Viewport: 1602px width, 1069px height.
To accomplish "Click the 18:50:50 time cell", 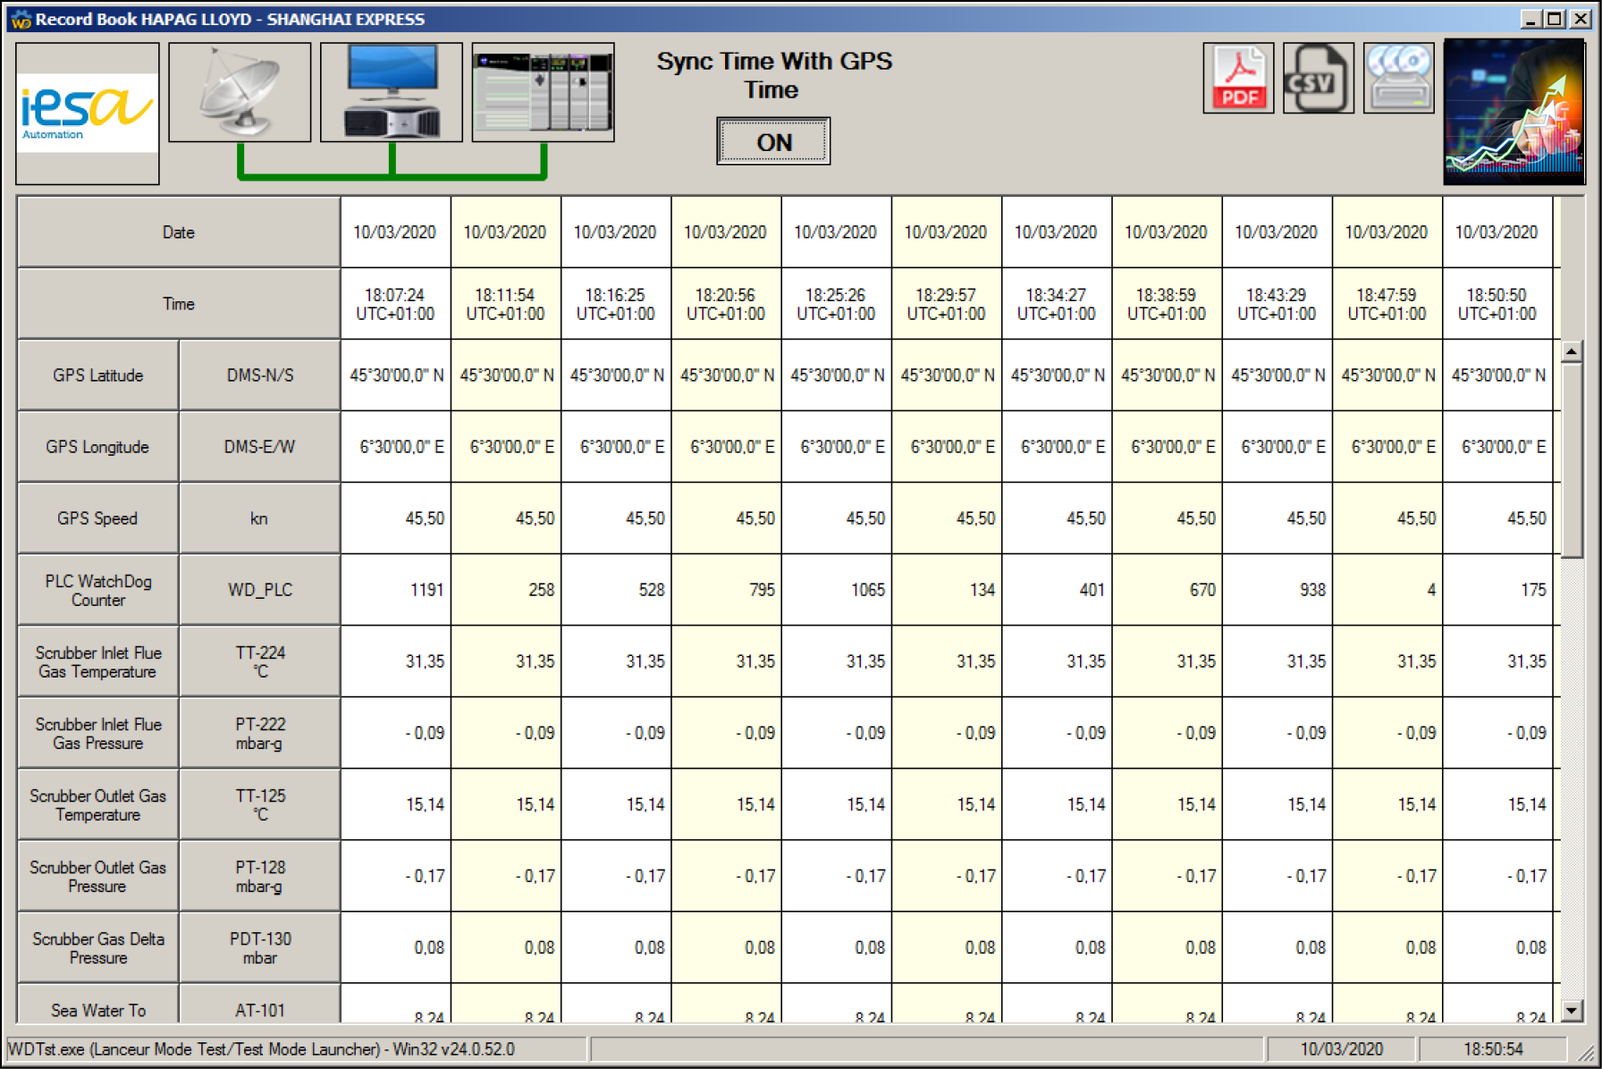I will pos(1497,304).
